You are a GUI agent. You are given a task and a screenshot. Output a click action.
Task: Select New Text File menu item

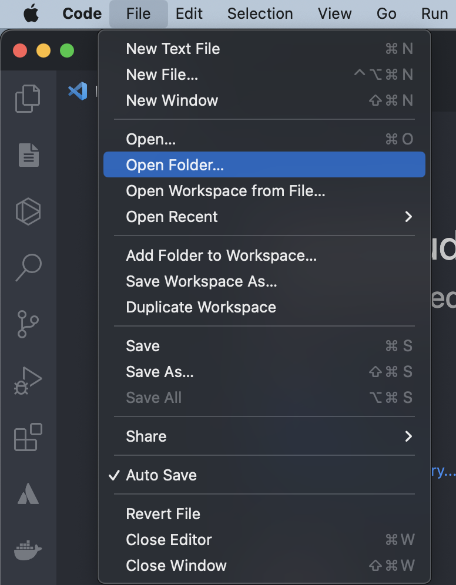(x=173, y=49)
